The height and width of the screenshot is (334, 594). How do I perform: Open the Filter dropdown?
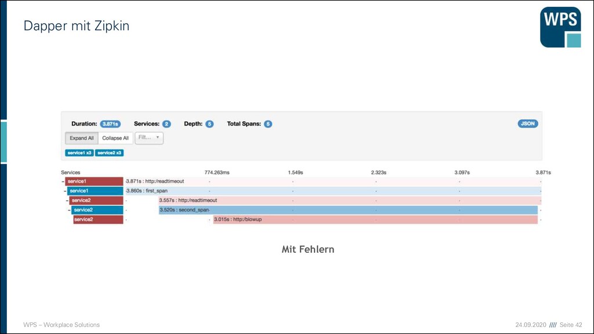pyautogui.click(x=149, y=138)
